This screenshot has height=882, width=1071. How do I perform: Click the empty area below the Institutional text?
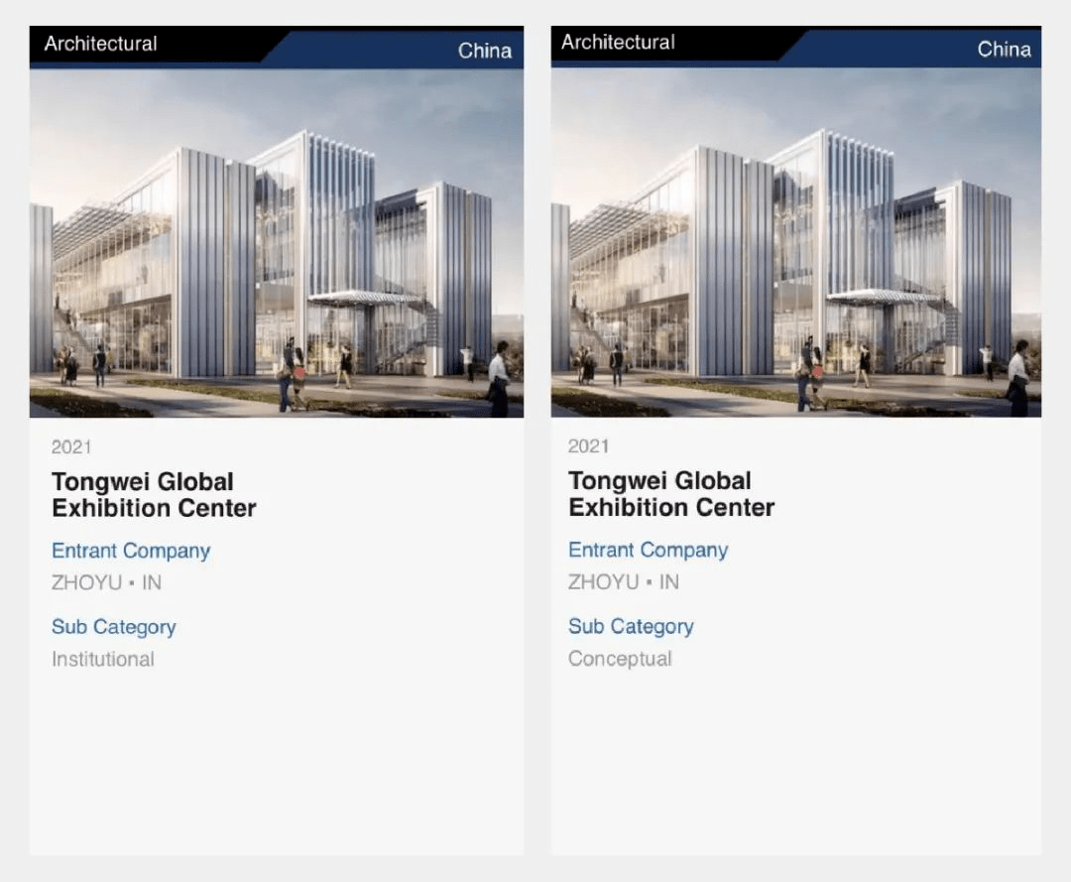(277, 764)
